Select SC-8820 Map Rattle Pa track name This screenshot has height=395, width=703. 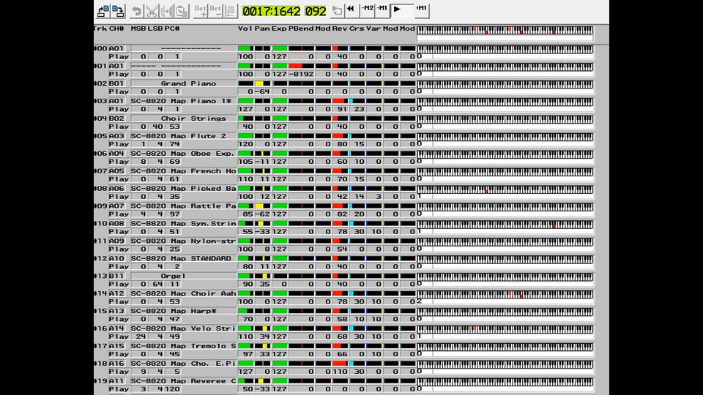coord(184,206)
